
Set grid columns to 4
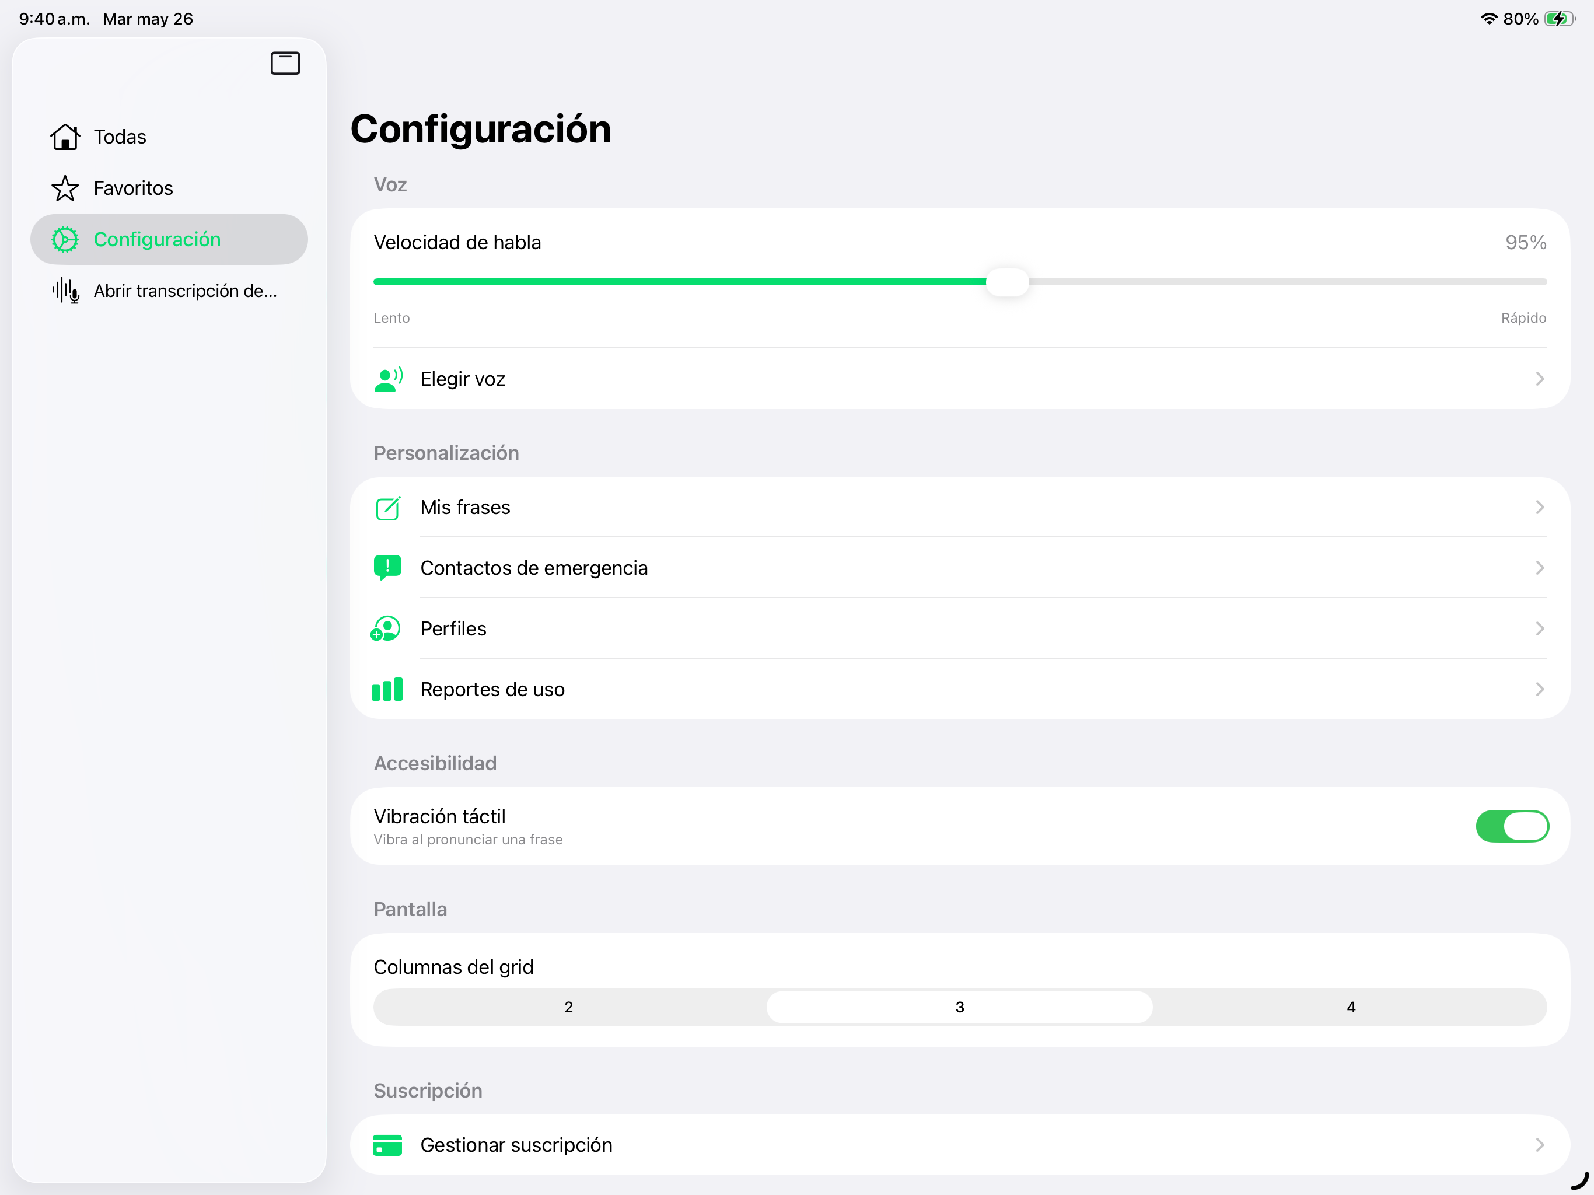click(1351, 1007)
